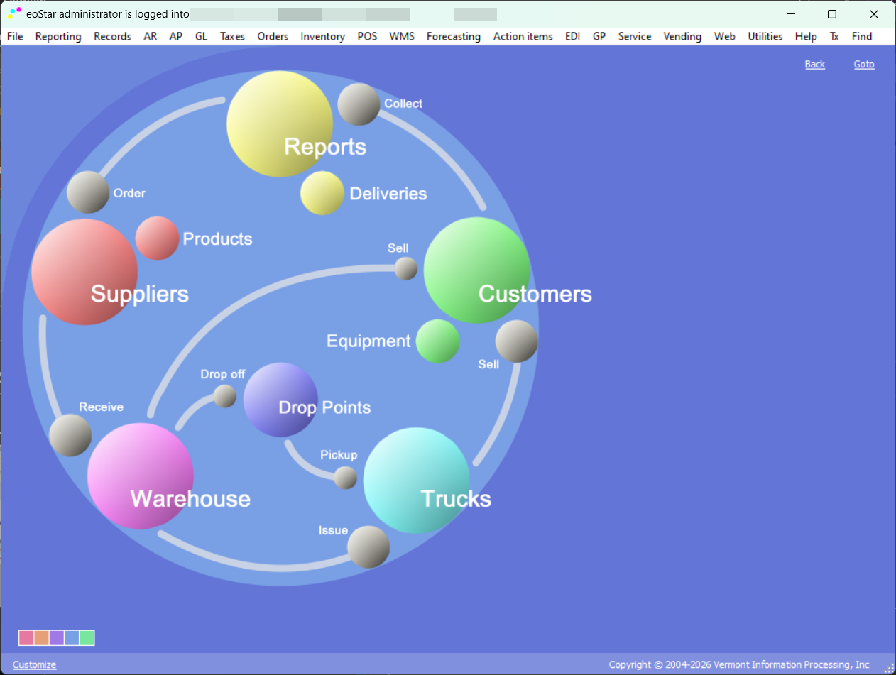Screen dimensions: 896x675
Task: Open the Reports bubble
Action: point(280,124)
